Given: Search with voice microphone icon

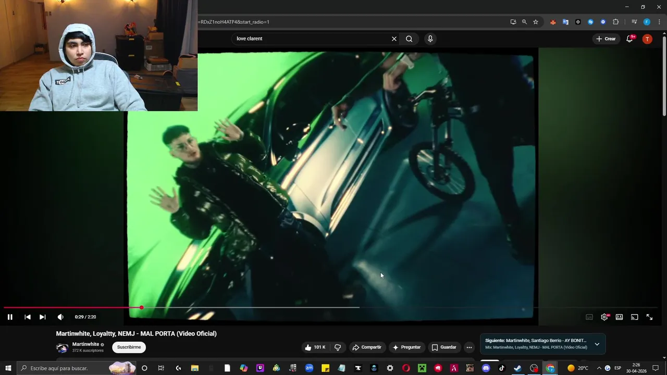Looking at the screenshot, I should click(x=430, y=39).
